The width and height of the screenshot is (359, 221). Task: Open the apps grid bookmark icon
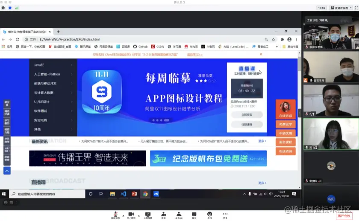(x=3, y=47)
